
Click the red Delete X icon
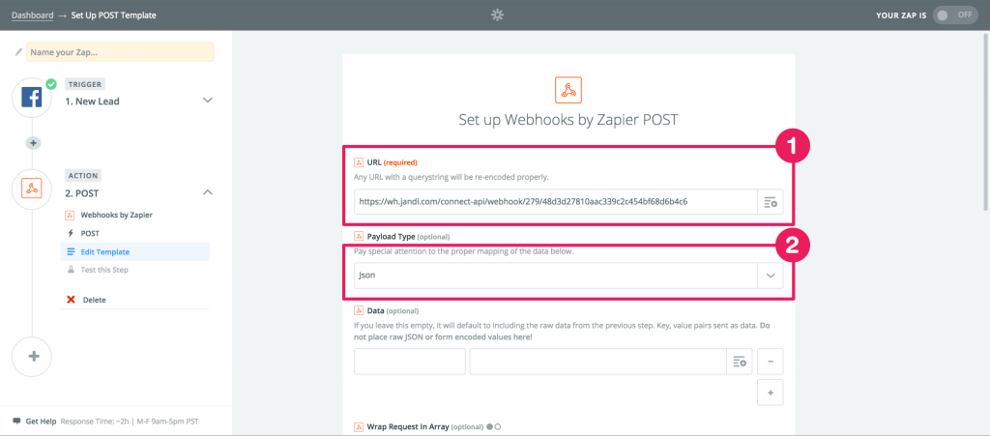71,300
